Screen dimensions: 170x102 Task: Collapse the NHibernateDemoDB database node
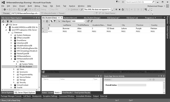[11, 59]
